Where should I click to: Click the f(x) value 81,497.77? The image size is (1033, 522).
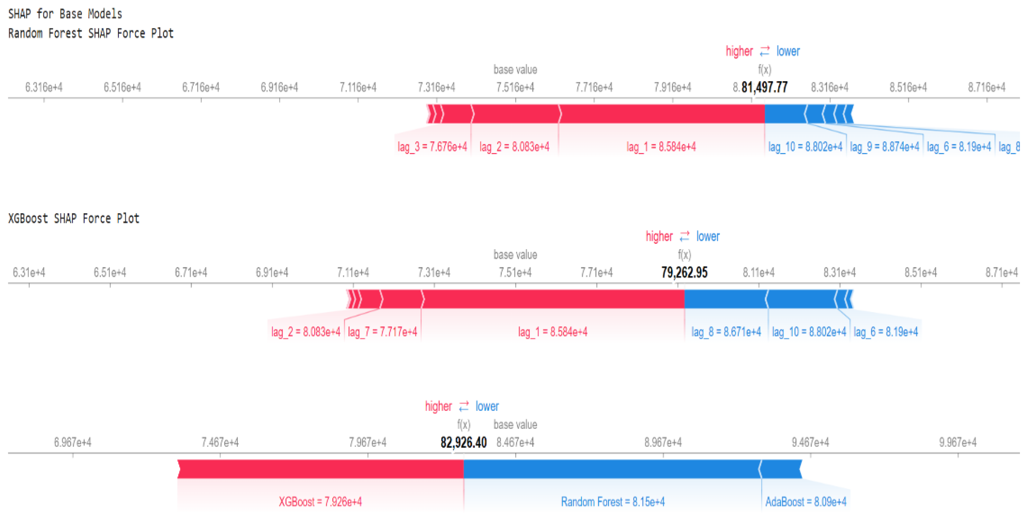coord(764,87)
